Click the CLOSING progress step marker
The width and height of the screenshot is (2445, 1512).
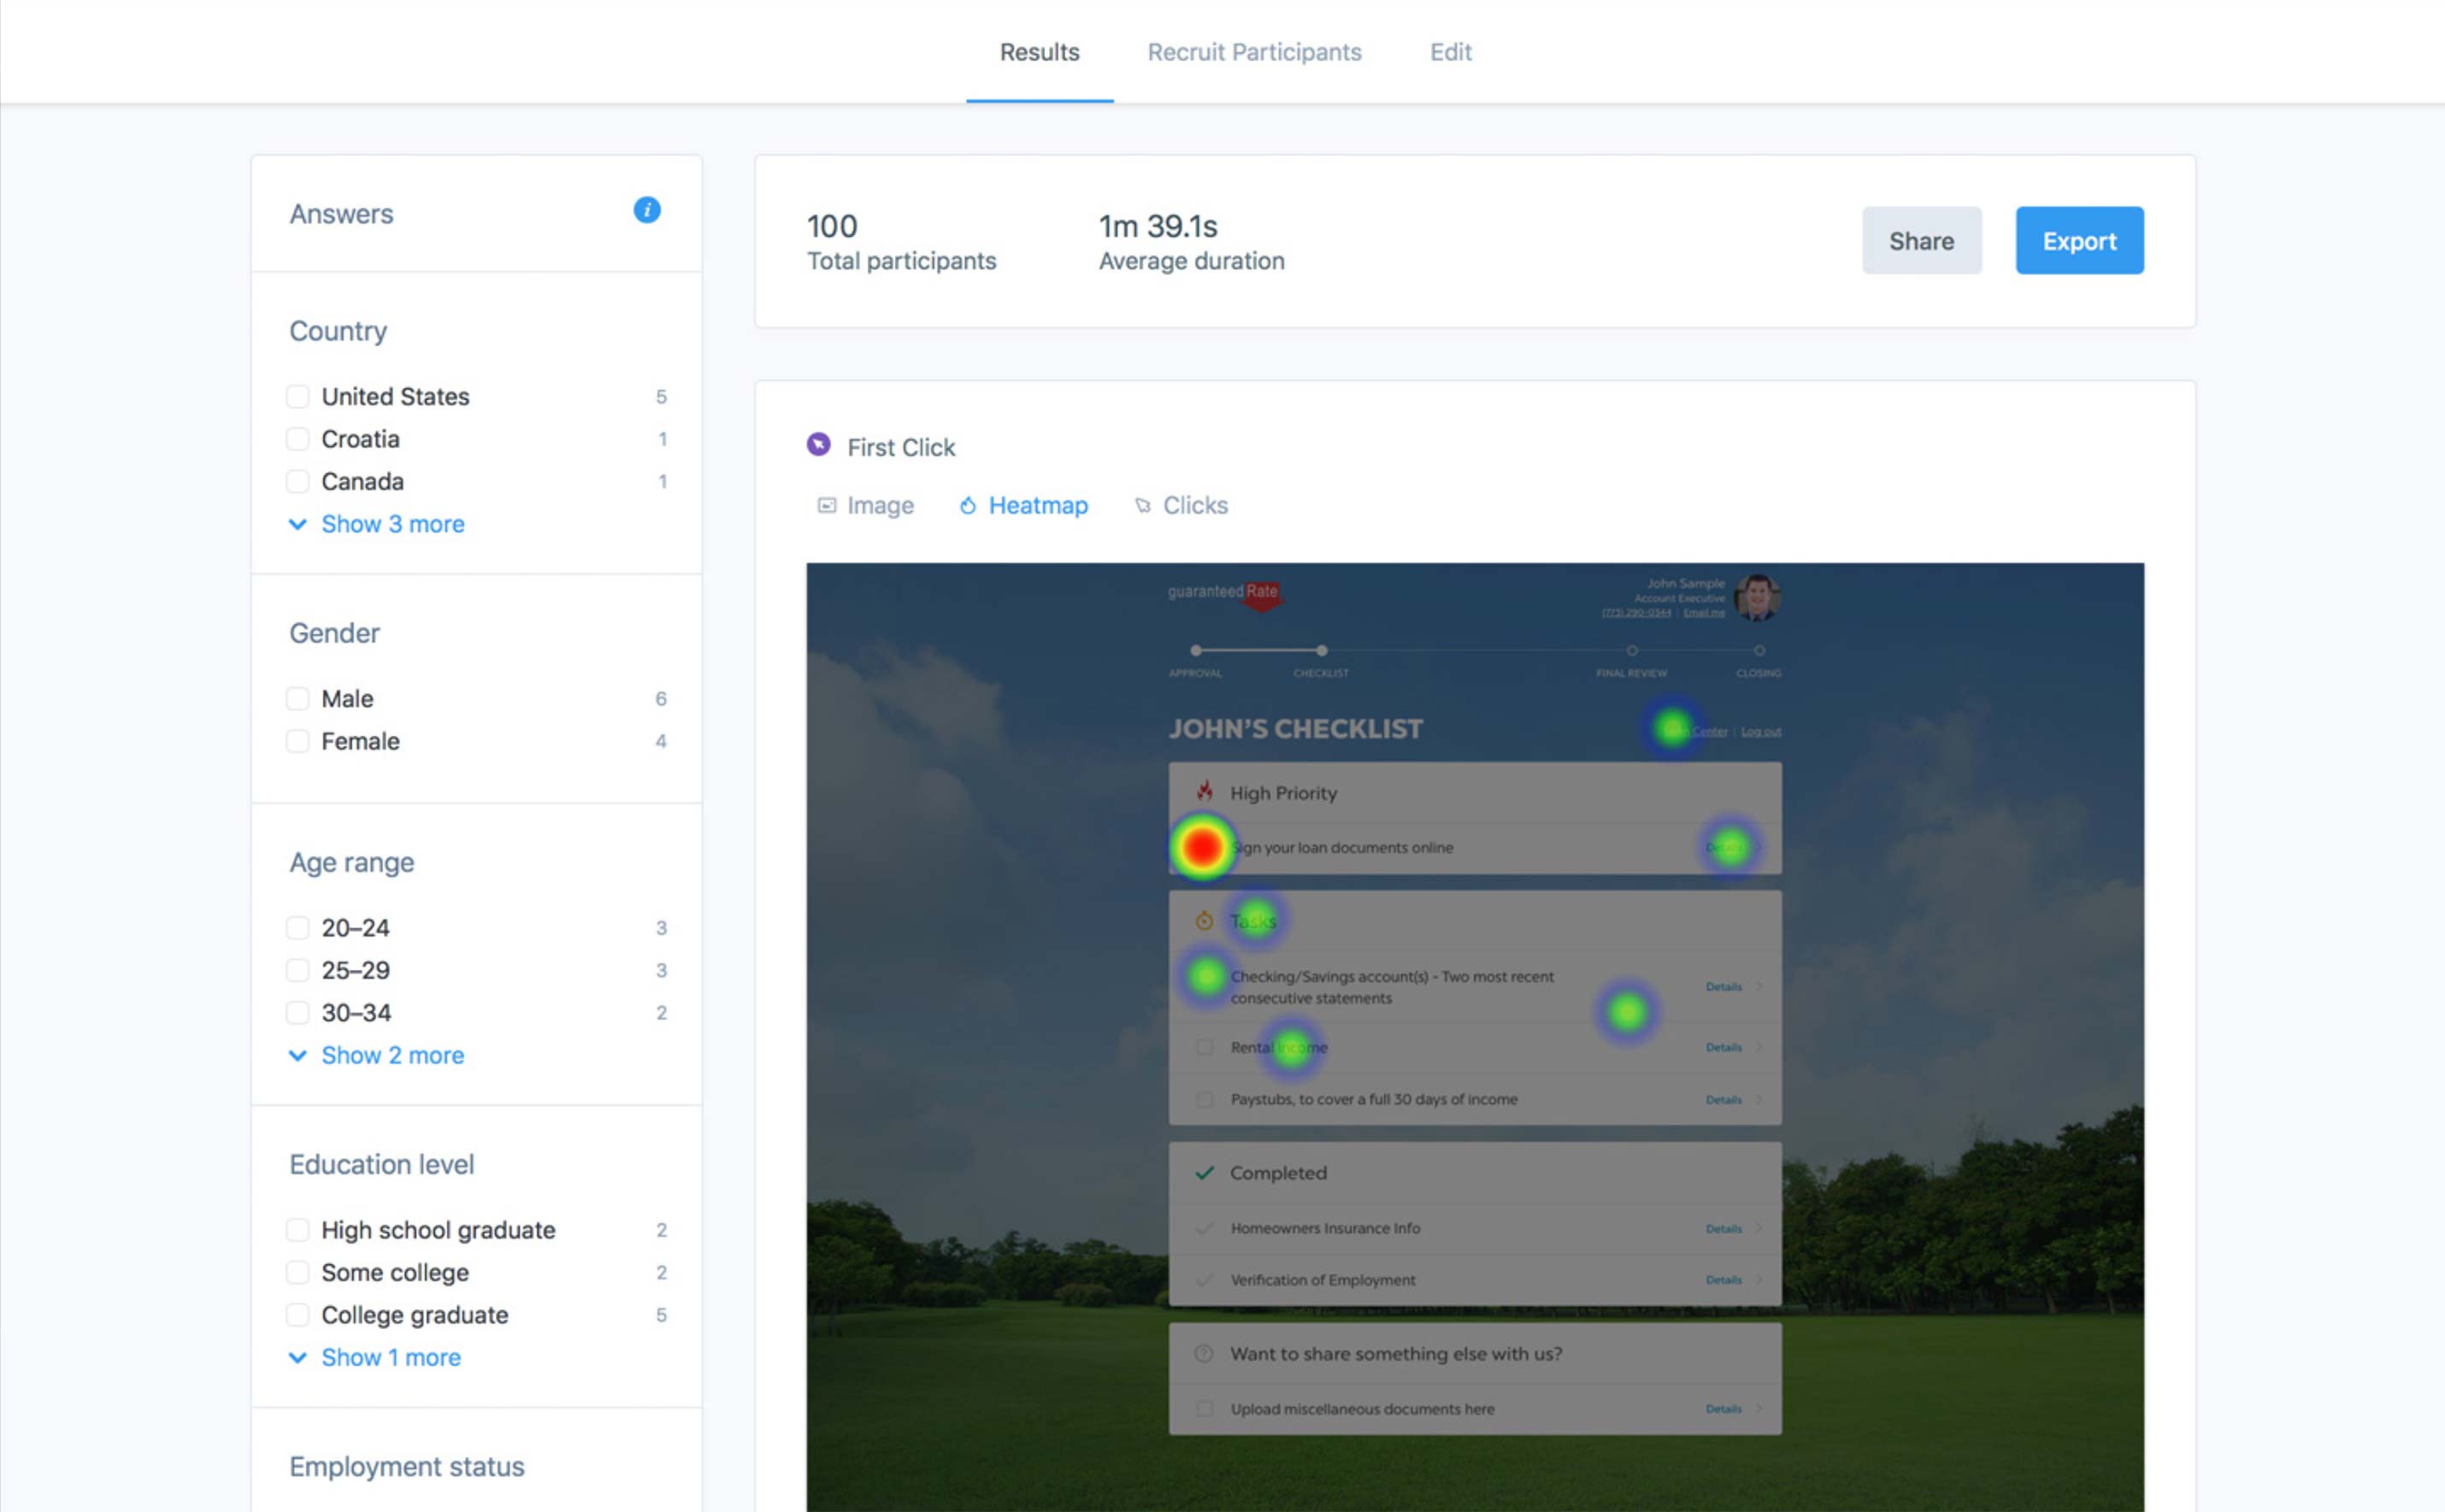click(1759, 651)
